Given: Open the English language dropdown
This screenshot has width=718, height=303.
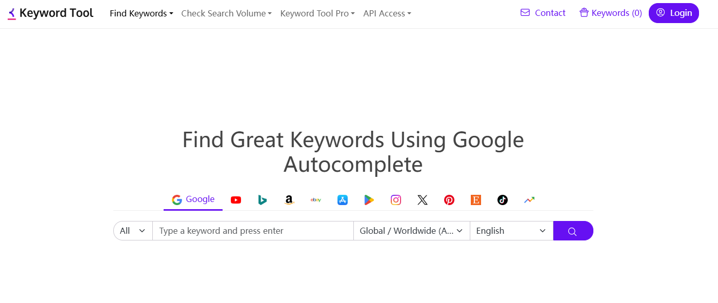Looking at the screenshot, I should (x=511, y=231).
